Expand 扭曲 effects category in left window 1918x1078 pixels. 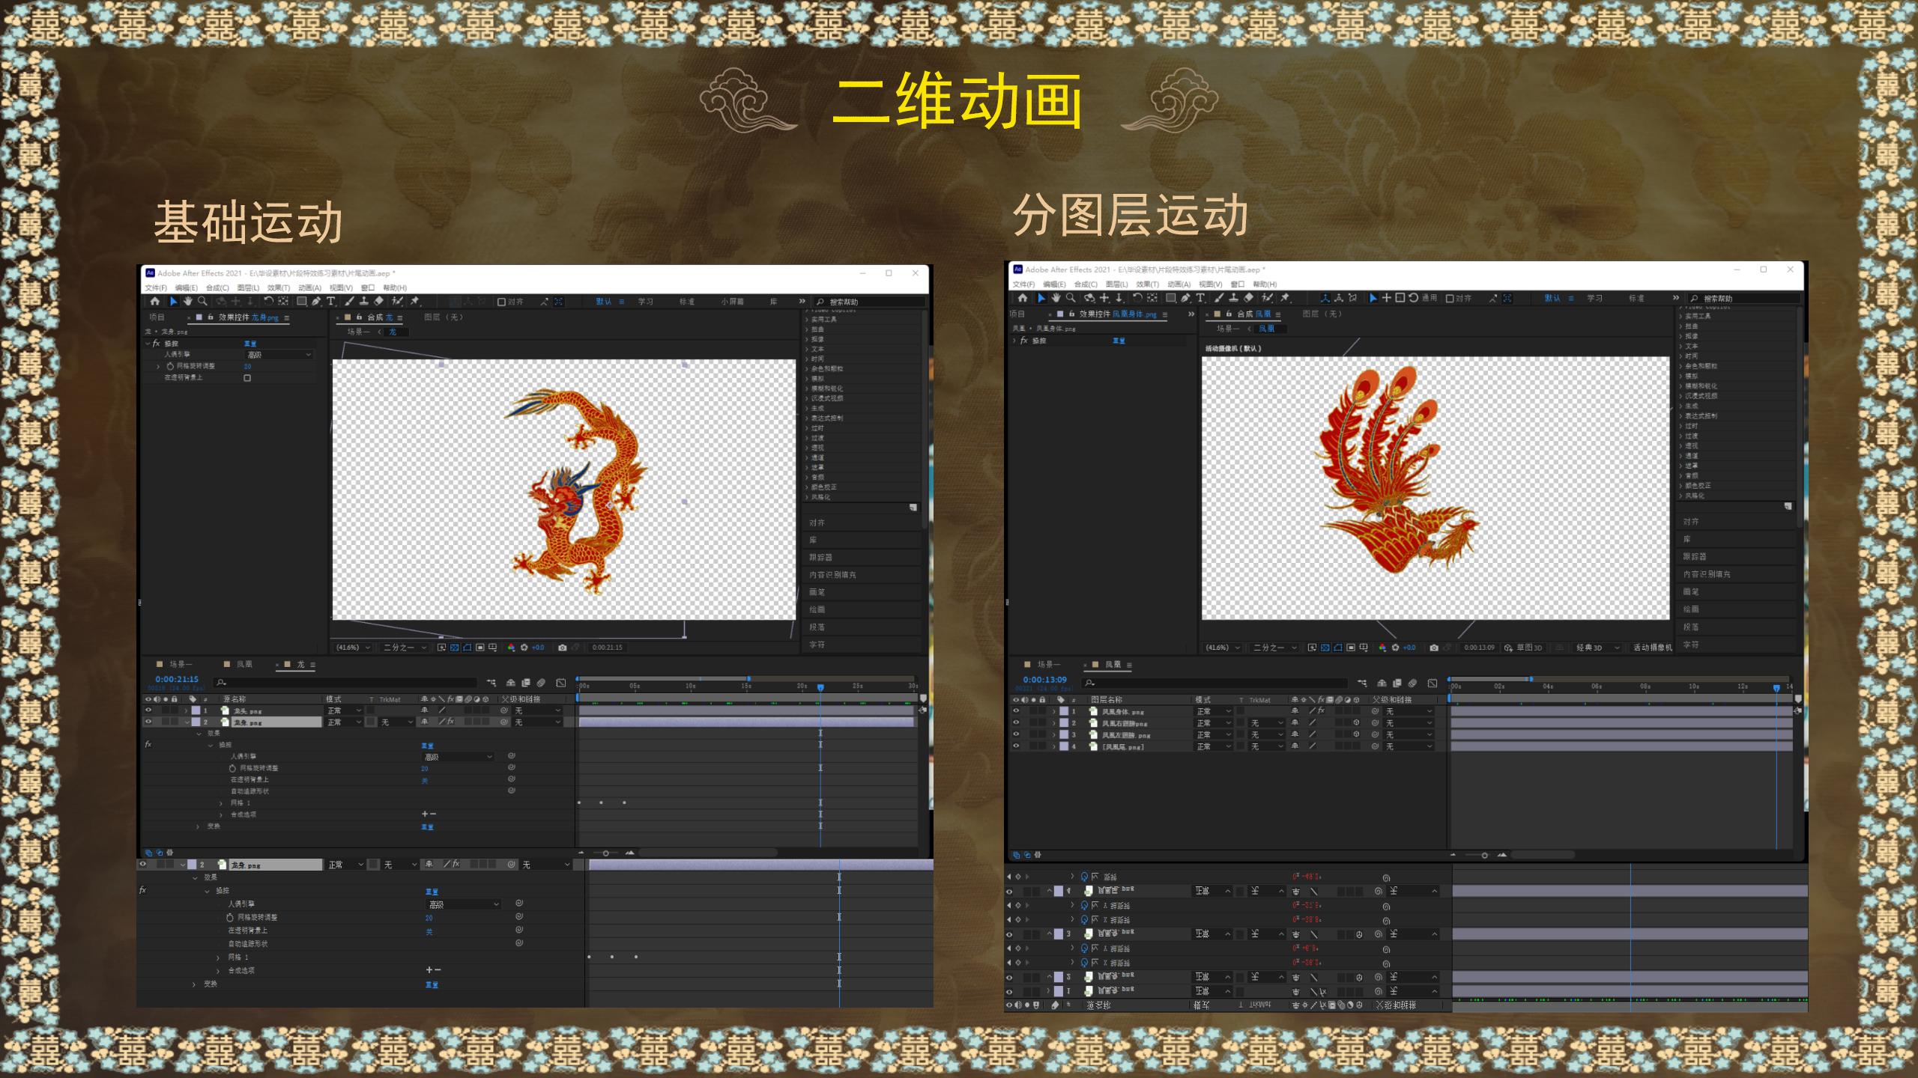coord(807,329)
